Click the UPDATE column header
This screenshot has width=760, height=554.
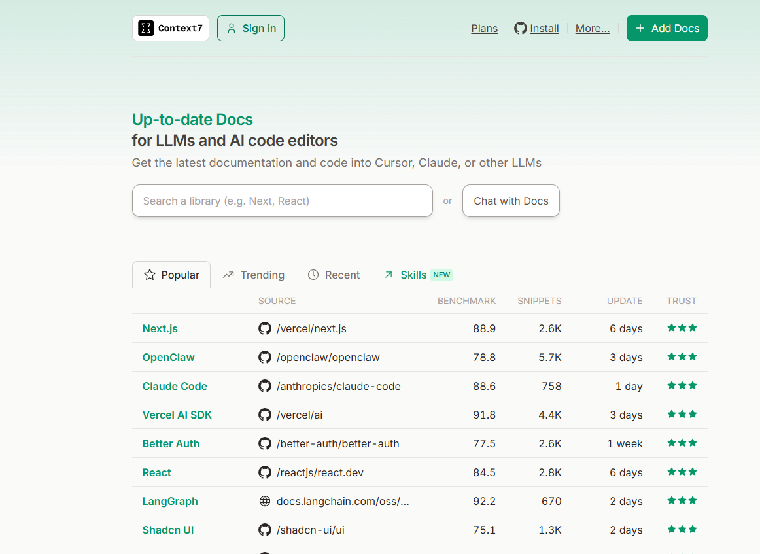625,301
